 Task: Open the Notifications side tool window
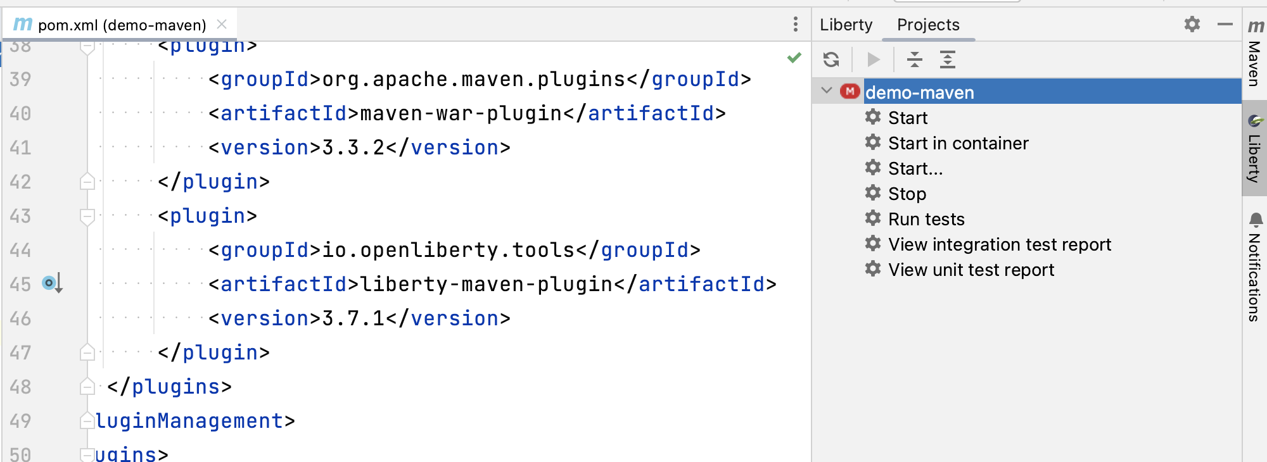pos(1255,267)
